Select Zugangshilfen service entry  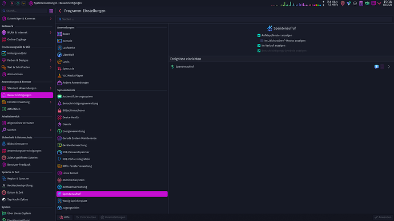112,208
